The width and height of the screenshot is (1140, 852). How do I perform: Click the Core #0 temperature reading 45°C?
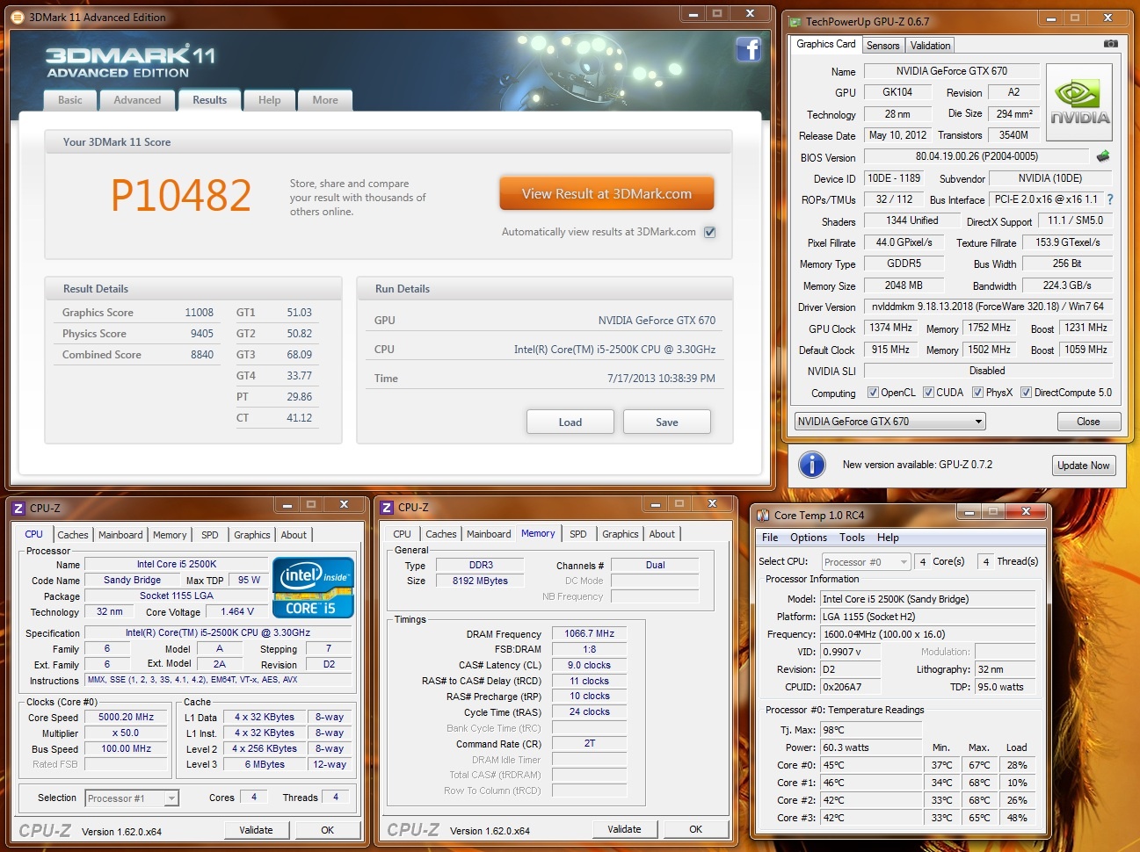[x=871, y=765]
